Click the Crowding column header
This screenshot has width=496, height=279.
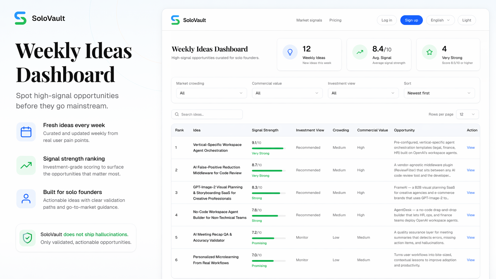point(341,130)
